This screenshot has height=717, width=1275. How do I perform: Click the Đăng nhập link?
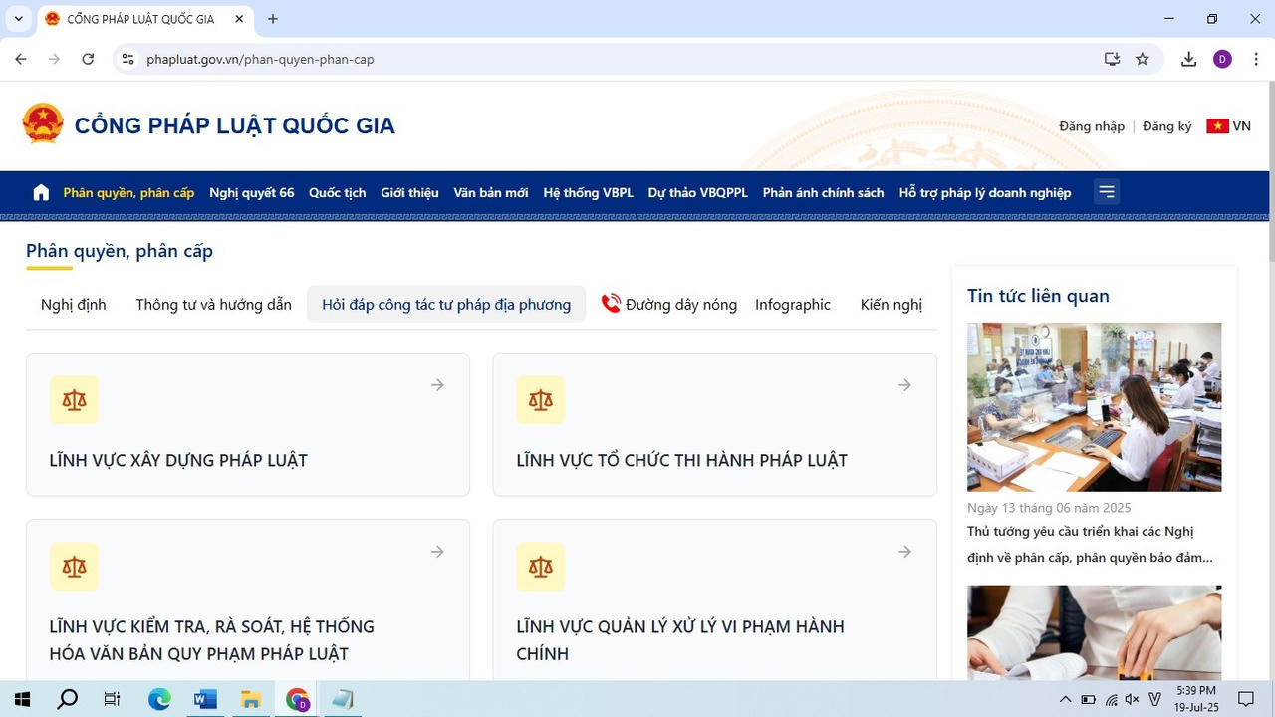[x=1091, y=126]
